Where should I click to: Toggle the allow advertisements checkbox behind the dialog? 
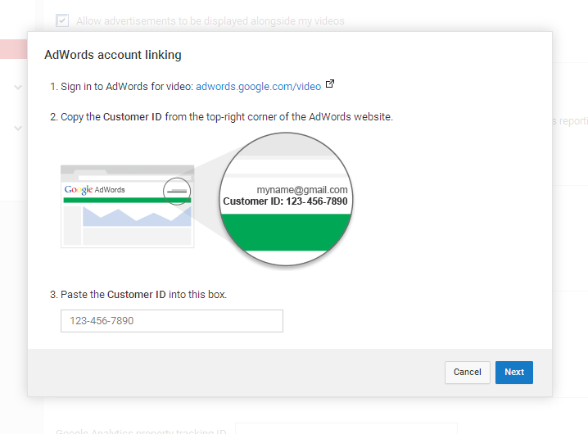[x=62, y=20]
